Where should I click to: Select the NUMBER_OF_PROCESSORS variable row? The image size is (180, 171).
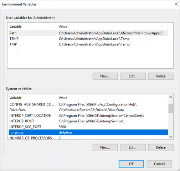pos(88,137)
